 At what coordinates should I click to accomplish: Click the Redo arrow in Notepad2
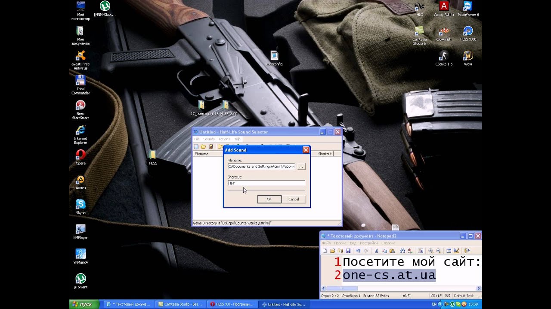tap(366, 251)
